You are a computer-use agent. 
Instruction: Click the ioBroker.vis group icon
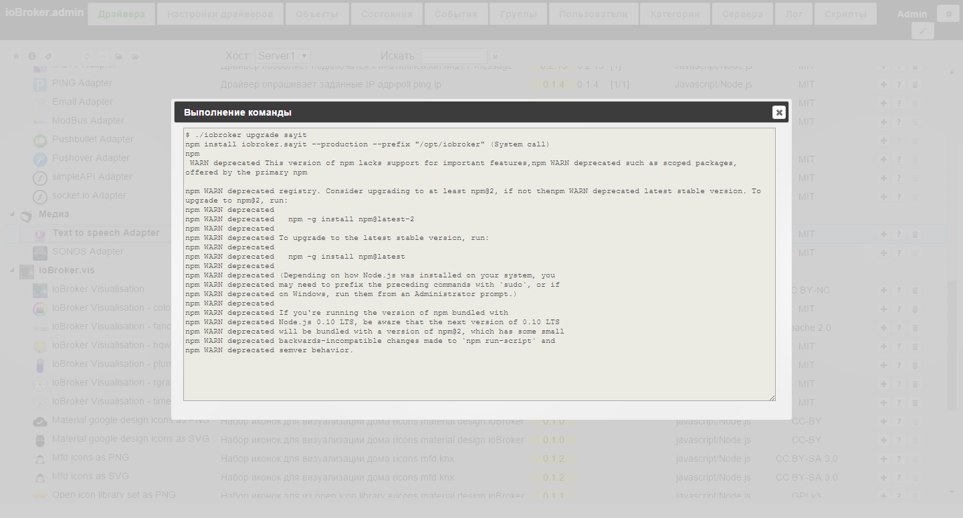tap(27, 271)
